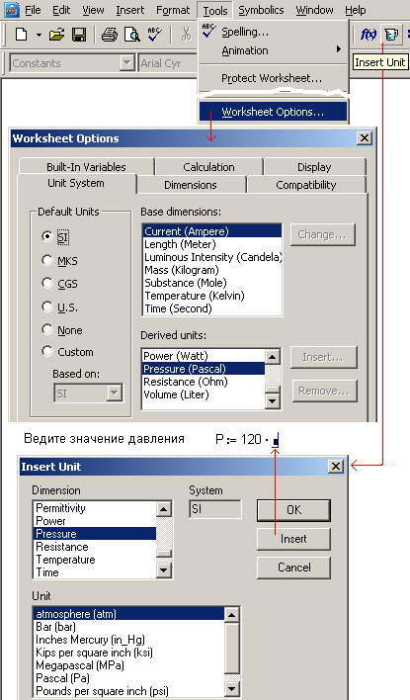The height and width of the screenshot is (700, 410).
Task: Expand the Constants style dropdown
Action: click(127, 63)
